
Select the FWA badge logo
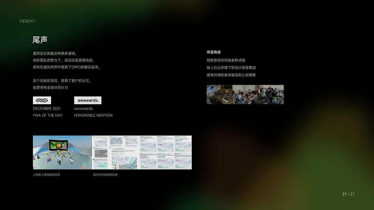[x=42, y=100]
